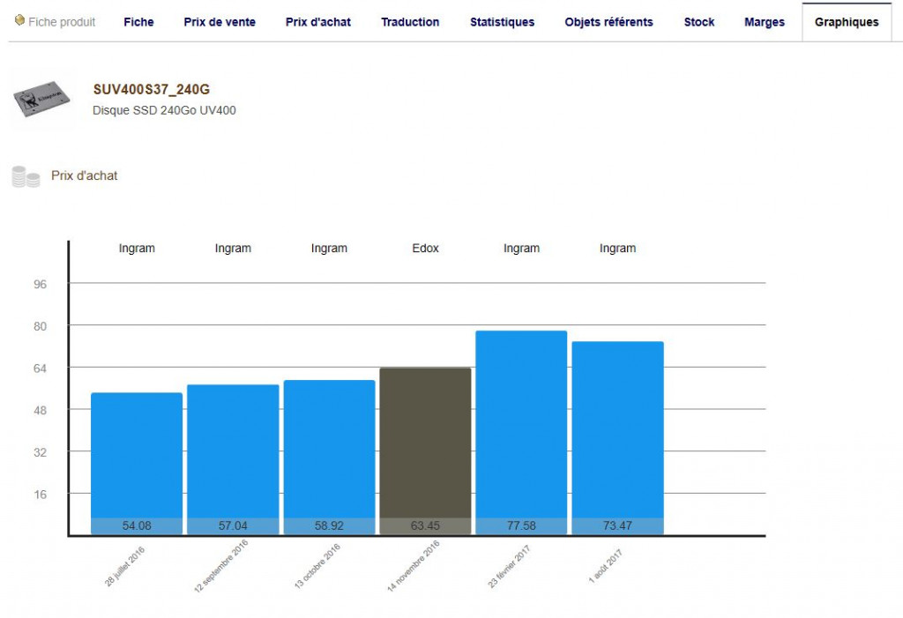Open the Fiche tab
This screenshot has height=618, width=903.
tap(138, 22)
